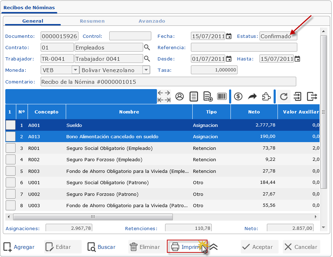The width and height of the screenshot is (333, 257).
Task: Click the user profile icon in toolbar
Action: click(180, 97)
